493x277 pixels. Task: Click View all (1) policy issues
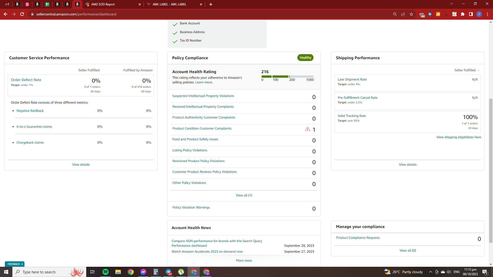coord(244,195)
